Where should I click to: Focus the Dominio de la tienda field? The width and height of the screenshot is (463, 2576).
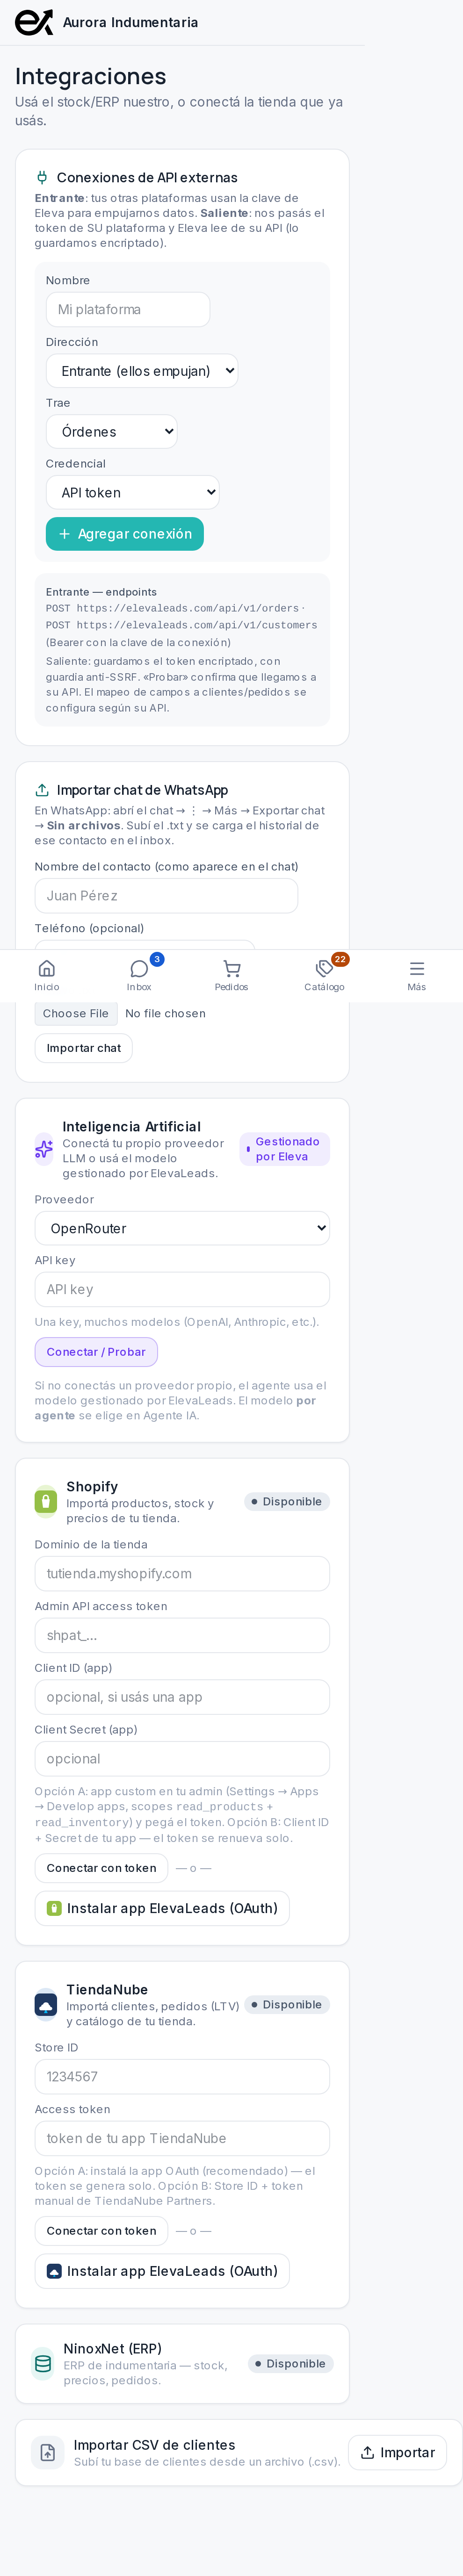point(182,1573)
